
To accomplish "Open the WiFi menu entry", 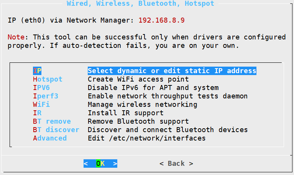I will tap(41, 105).
